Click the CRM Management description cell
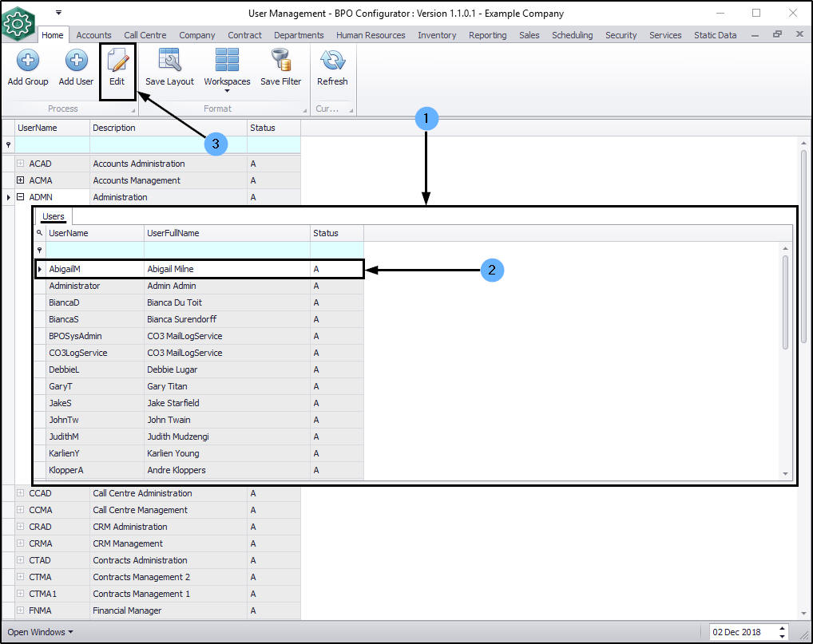This screenshot has width=813, height=644. pos(169,543)
